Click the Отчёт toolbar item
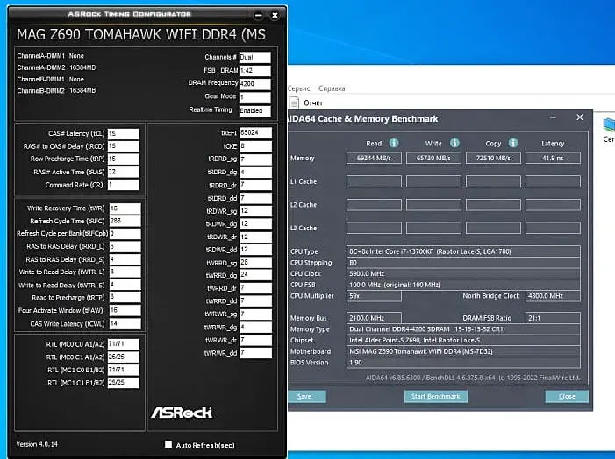 coord(313,102)
